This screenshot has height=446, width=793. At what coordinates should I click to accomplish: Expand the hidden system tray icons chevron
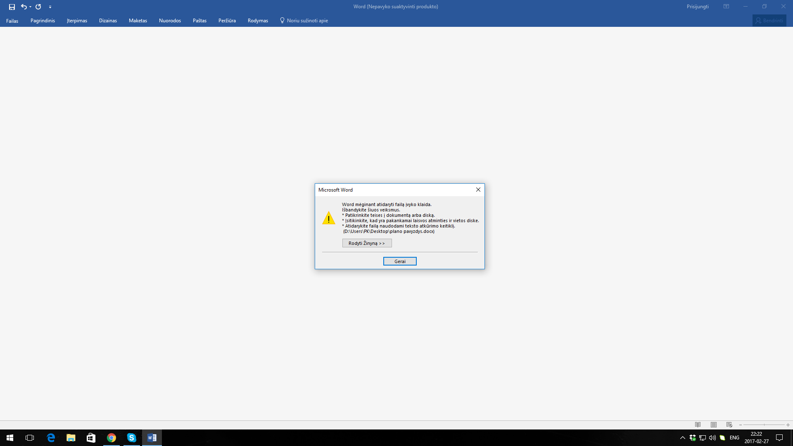(x=682, y=438)
